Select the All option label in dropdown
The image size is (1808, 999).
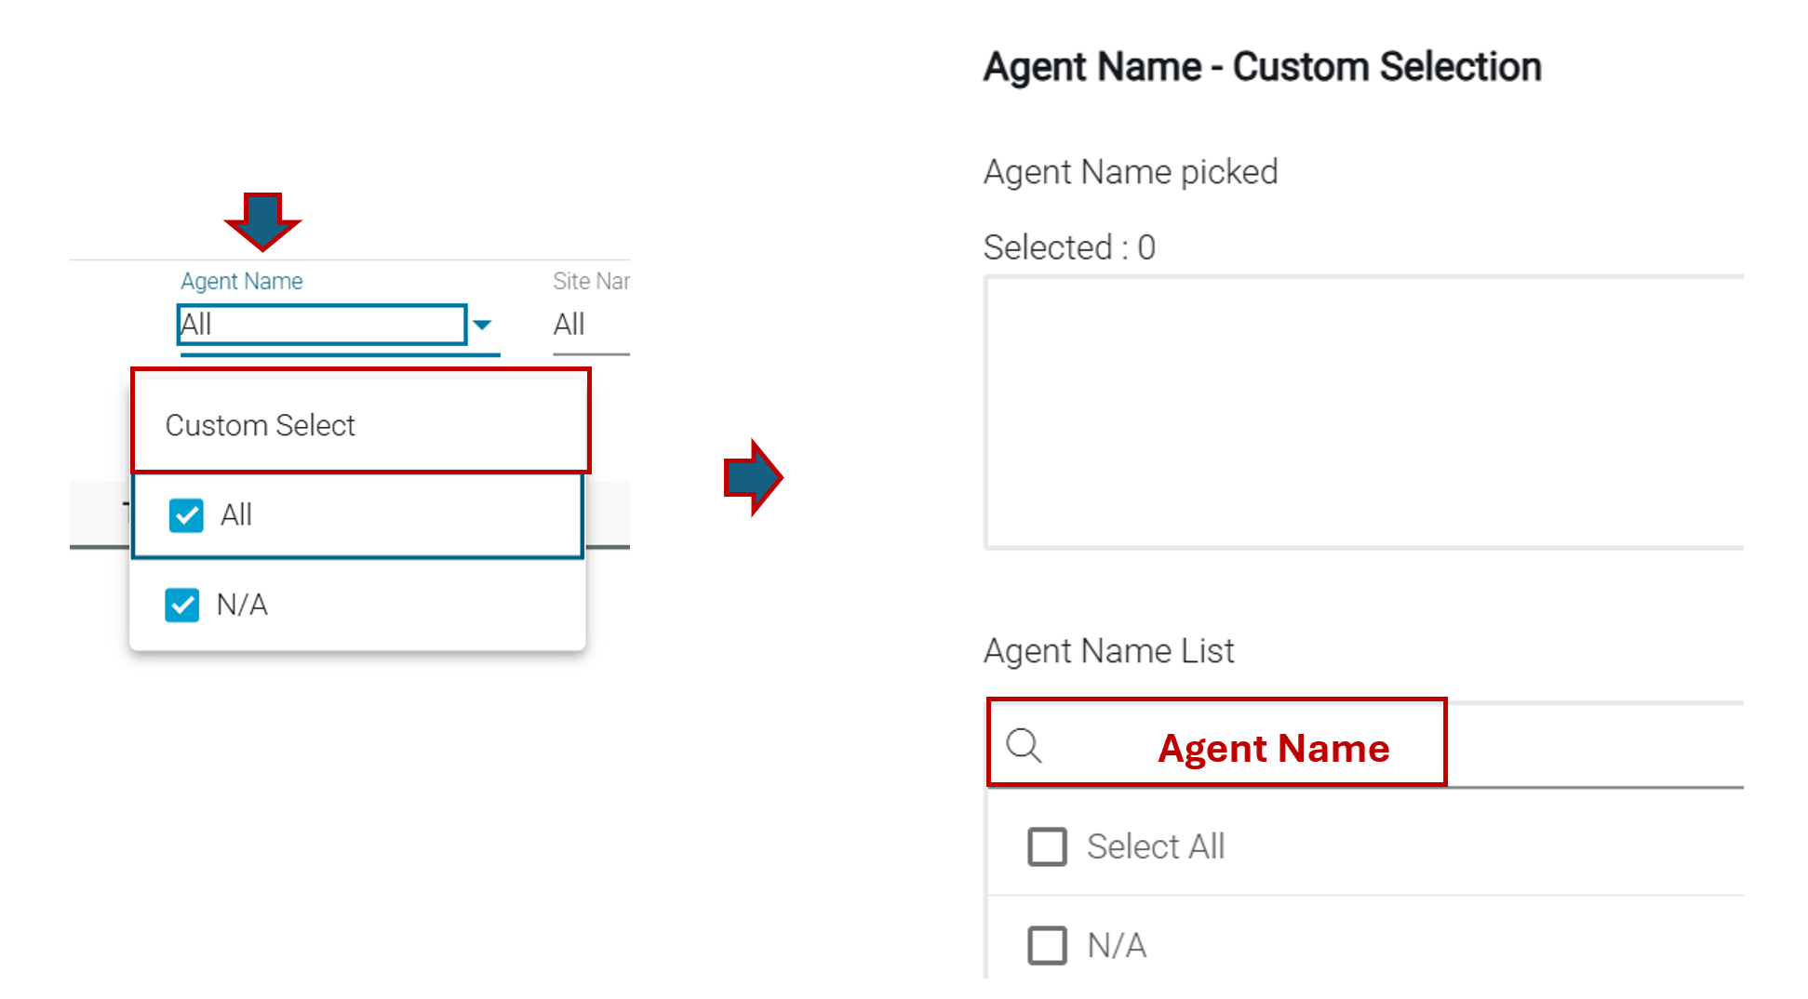click(236, 515)
